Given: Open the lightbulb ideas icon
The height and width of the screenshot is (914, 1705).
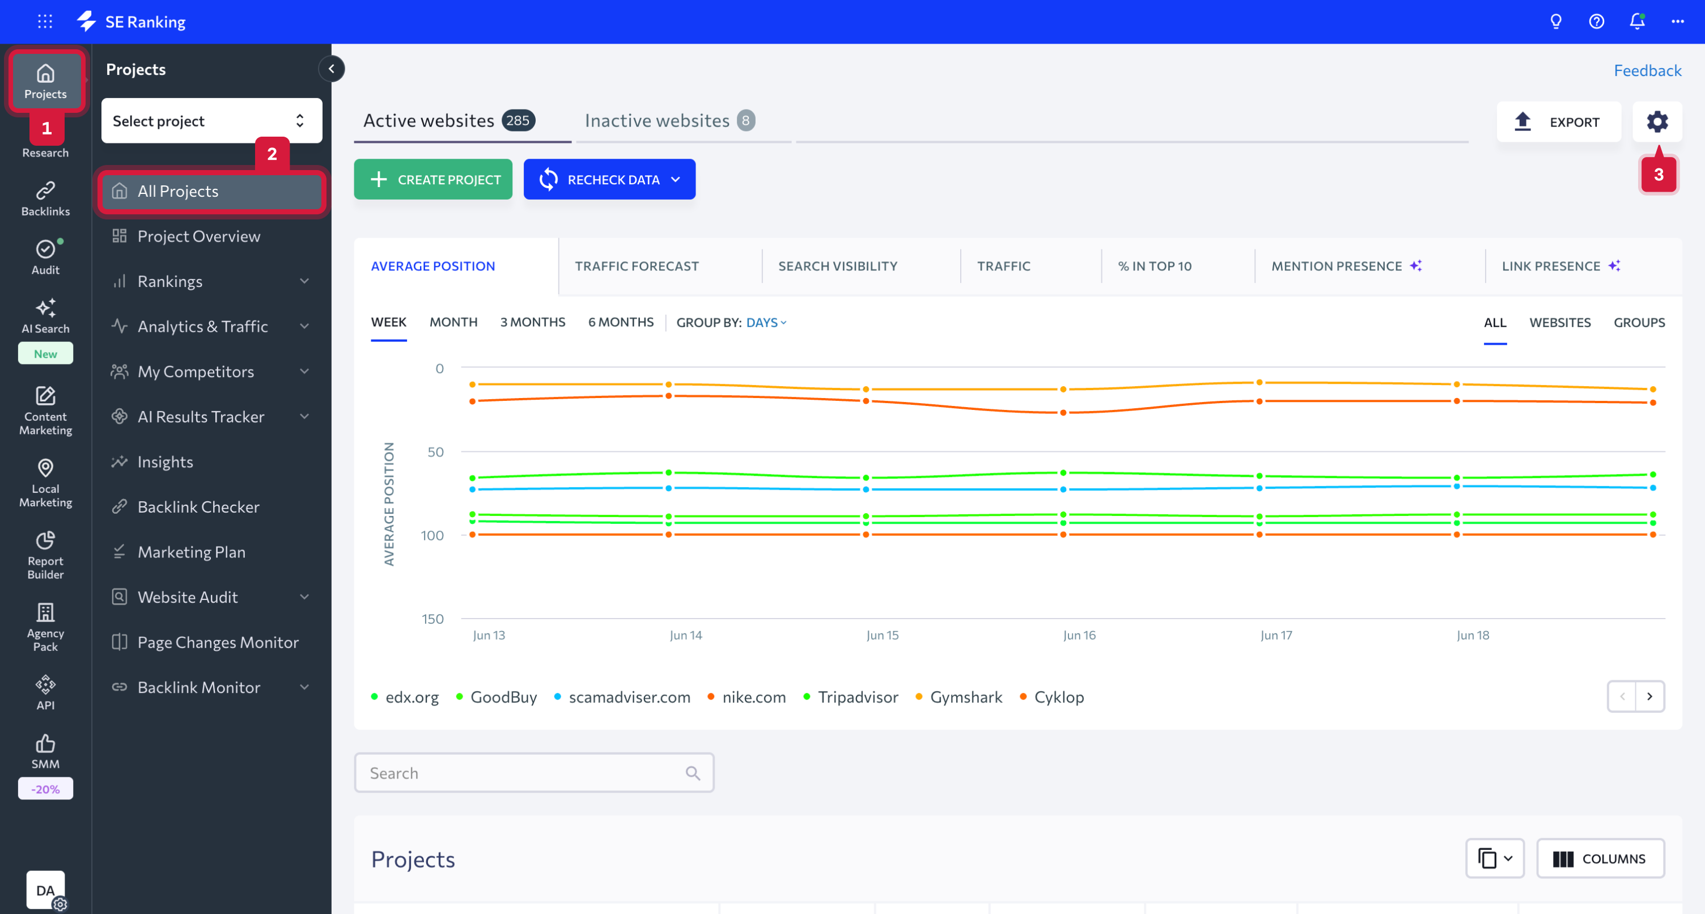Looking at the screenshot, I should point(1556,21).
